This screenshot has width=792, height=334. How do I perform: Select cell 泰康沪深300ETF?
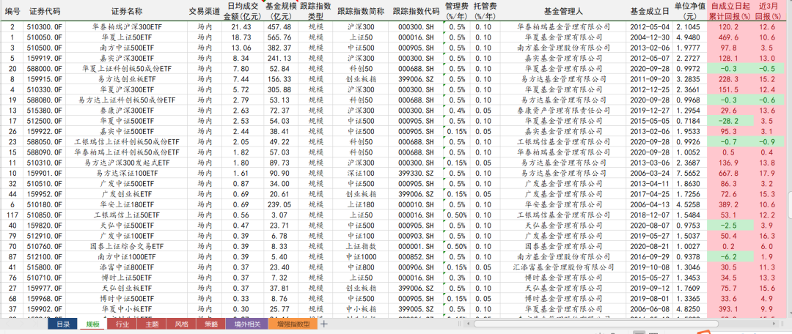126,111
